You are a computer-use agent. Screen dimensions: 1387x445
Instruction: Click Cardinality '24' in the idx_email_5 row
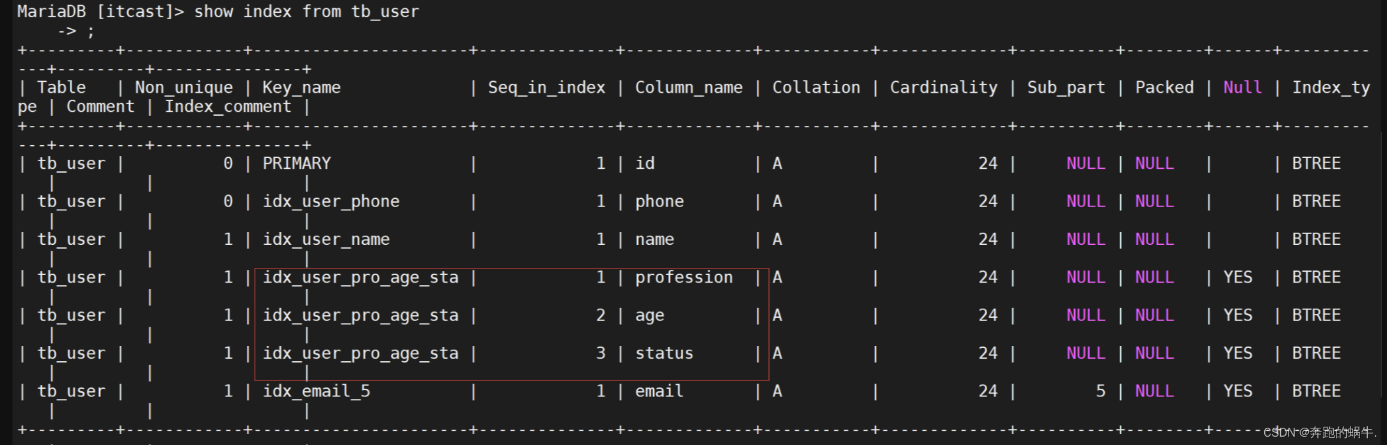(x=988, y=391)
